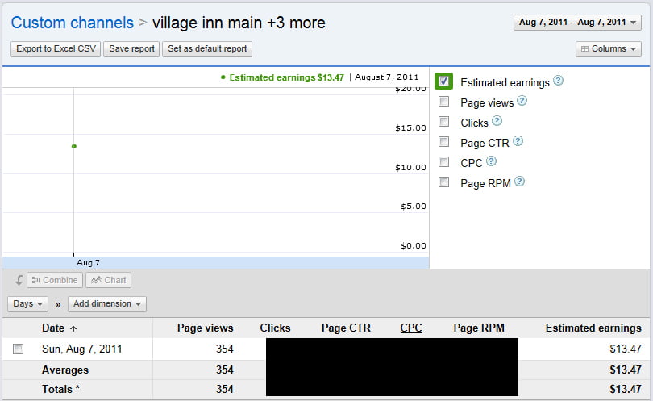This screenshot has height=401, width=653.
Task: Show help for Page CTR metric
Action: (x=518, y=141)
